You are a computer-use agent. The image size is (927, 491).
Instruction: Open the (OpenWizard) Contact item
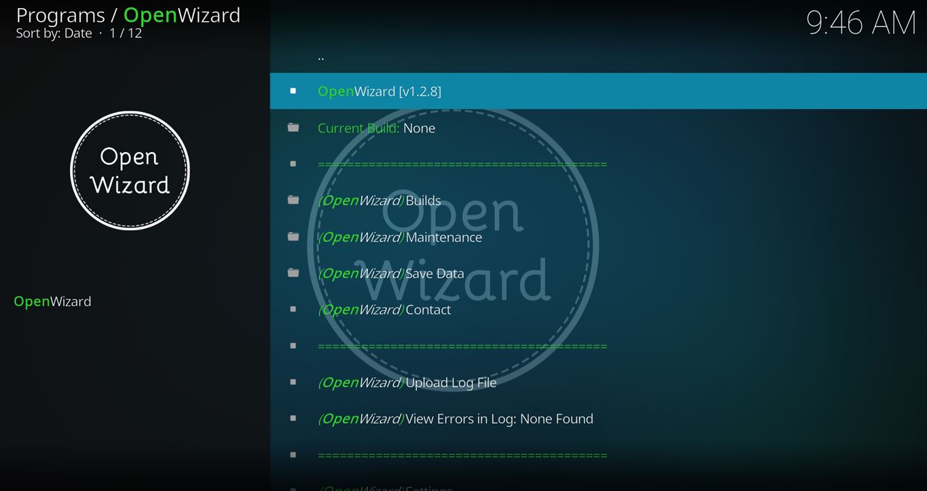[384, 310]
